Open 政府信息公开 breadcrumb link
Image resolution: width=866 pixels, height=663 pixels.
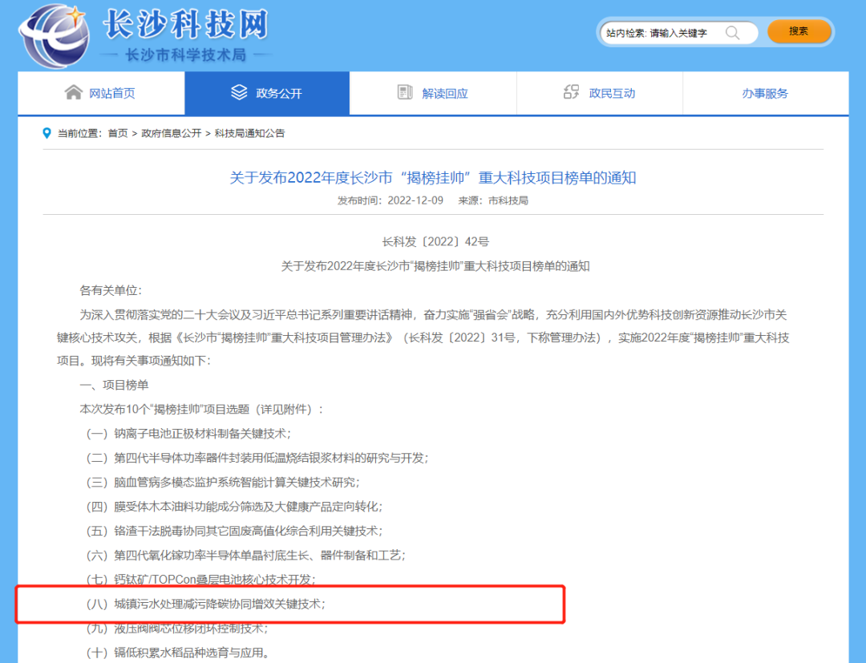pos(172,134)
